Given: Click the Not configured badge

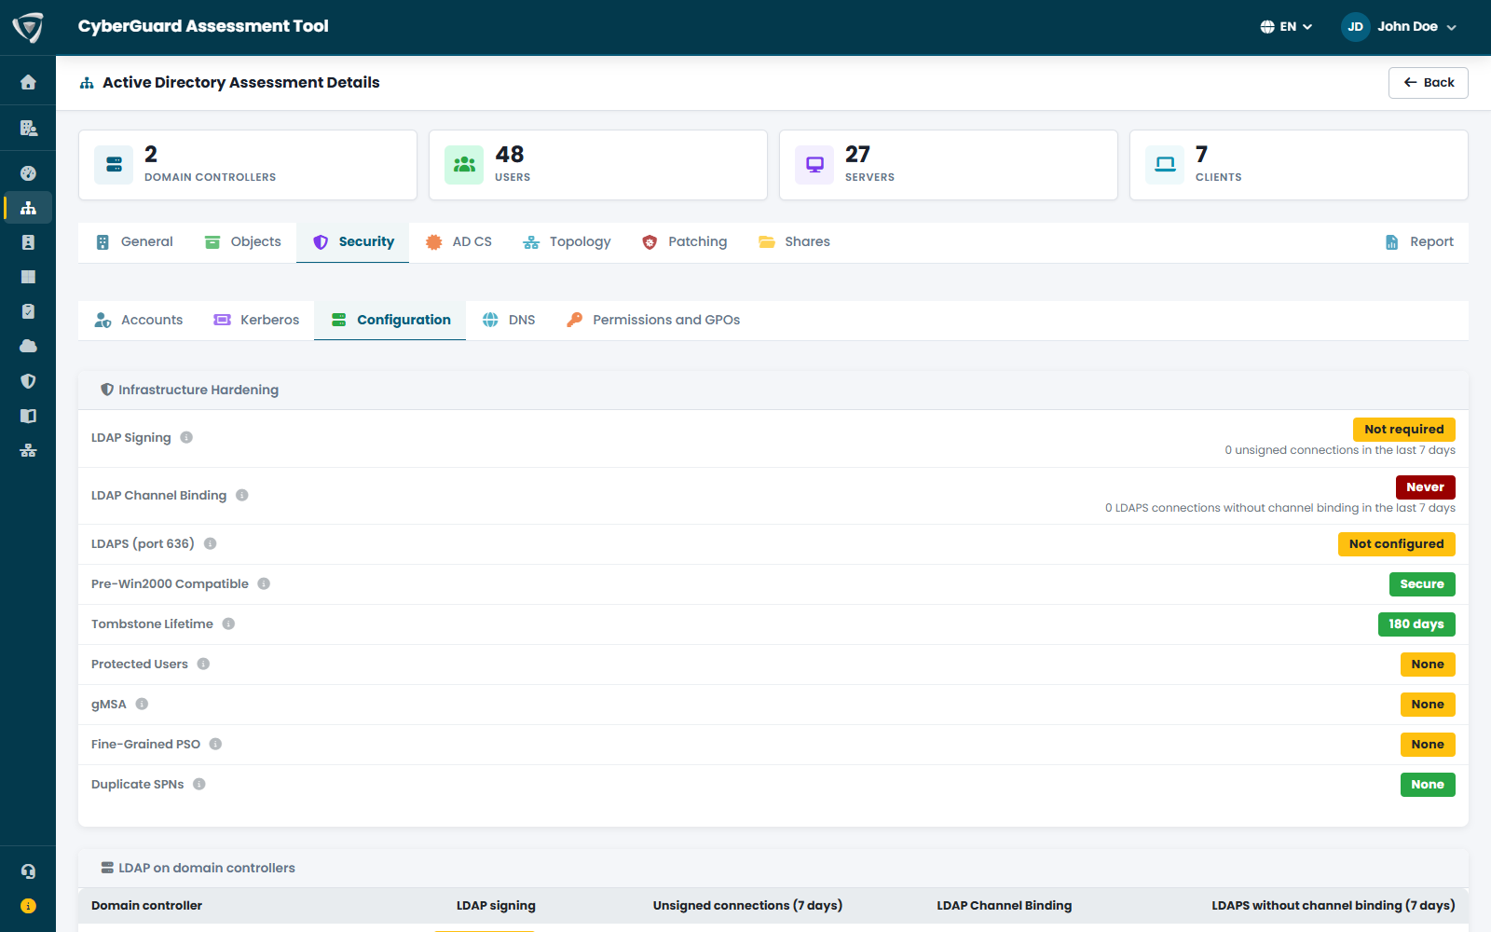Looking at the screenshot, I should point(1396,544).
